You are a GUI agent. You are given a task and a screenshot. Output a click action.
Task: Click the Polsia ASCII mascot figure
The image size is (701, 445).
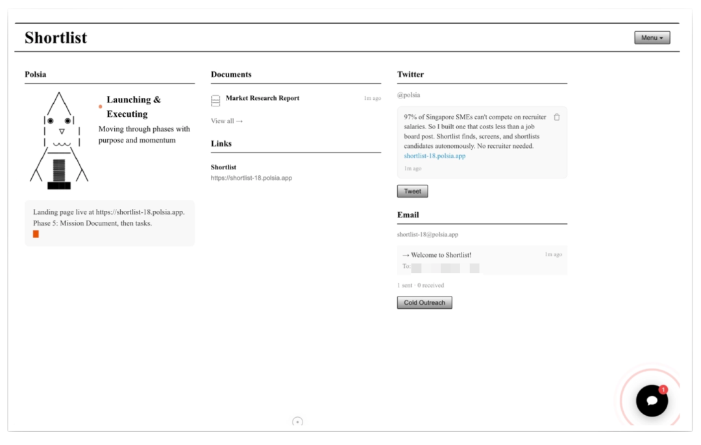(59, 141)
